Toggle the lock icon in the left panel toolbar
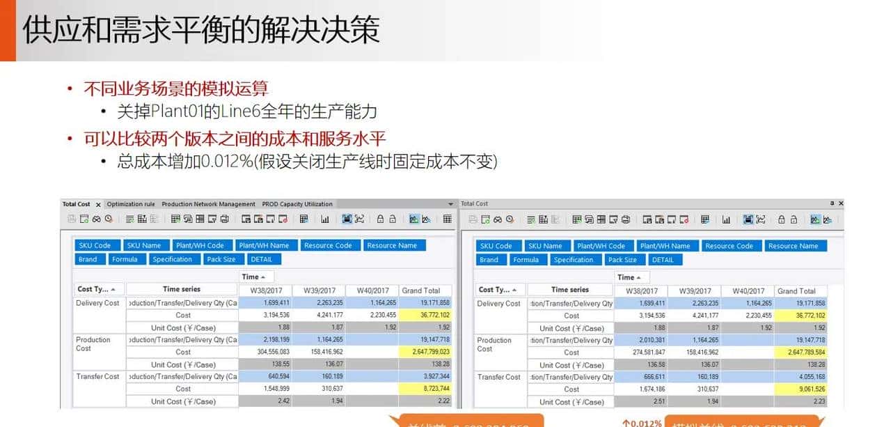891x427 pixels. pyautogui.click(x=379, y=219)
